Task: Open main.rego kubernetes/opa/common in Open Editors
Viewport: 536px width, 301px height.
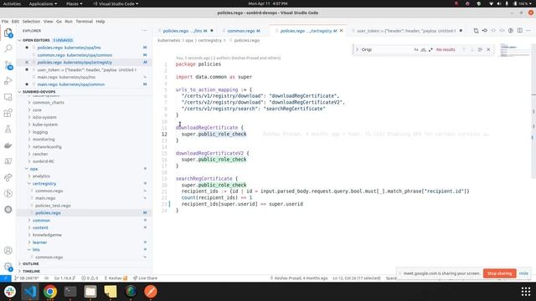Action: pos(70,84)
